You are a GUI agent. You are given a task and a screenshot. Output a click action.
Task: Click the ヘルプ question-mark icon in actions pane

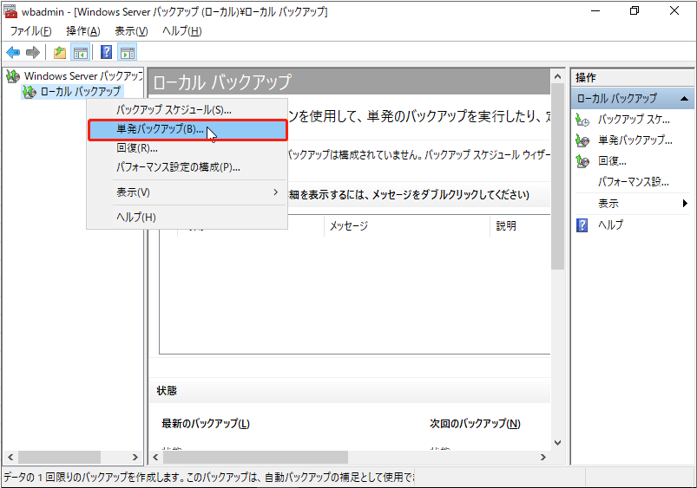(582, 225)
